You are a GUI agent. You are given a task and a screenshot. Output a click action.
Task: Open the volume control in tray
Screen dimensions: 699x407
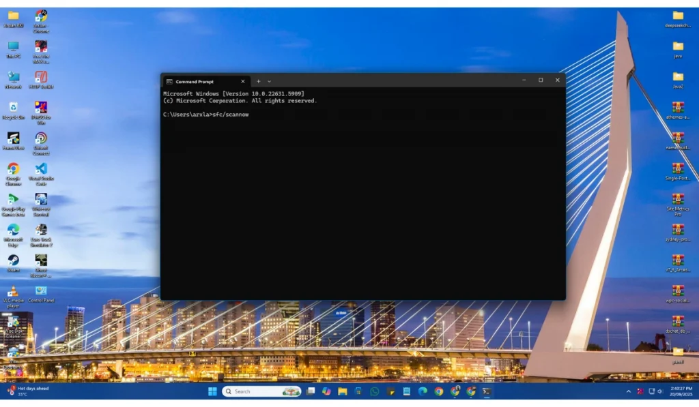click(x=660, y=391)
